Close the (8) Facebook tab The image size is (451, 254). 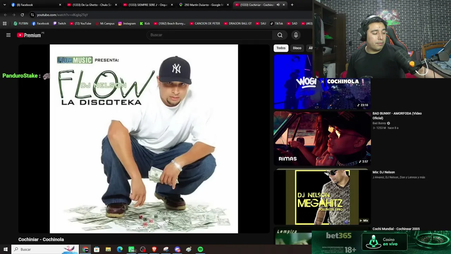pyautogui.click(x=60, y=5)
